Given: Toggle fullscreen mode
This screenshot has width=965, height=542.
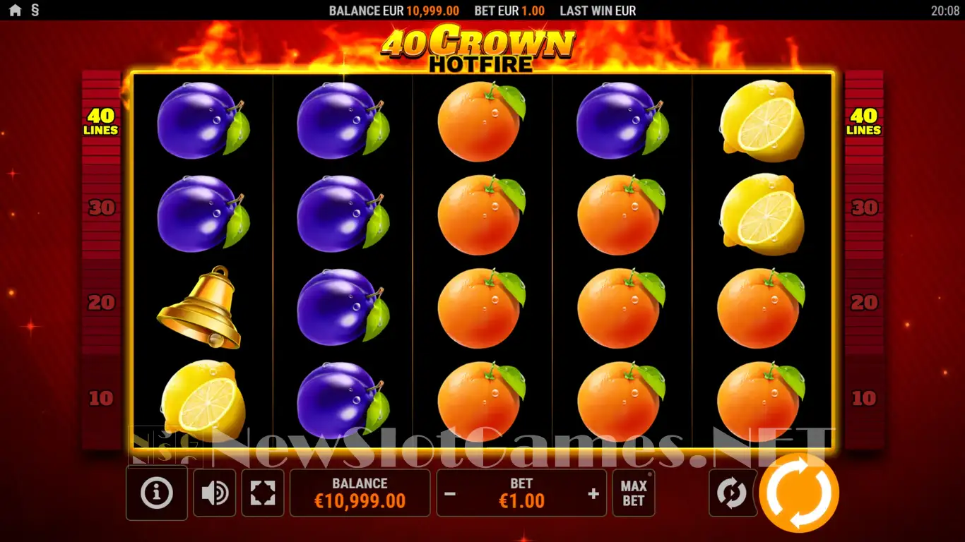Looking at the screenshot, I should click(263, 493).
